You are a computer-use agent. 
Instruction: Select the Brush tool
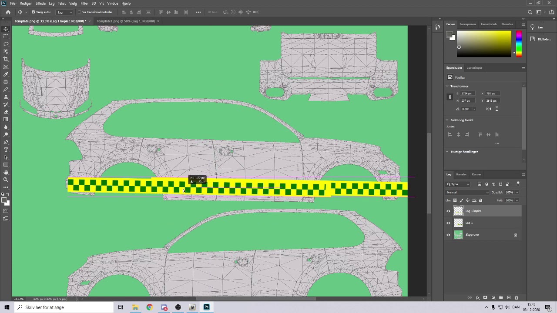click(6, 89)
